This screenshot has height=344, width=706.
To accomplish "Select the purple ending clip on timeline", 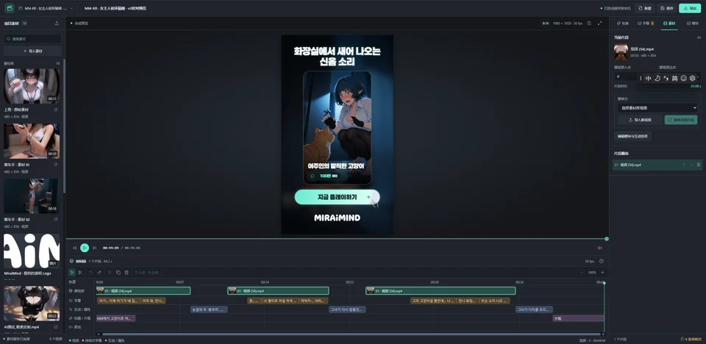I will 578,318.
